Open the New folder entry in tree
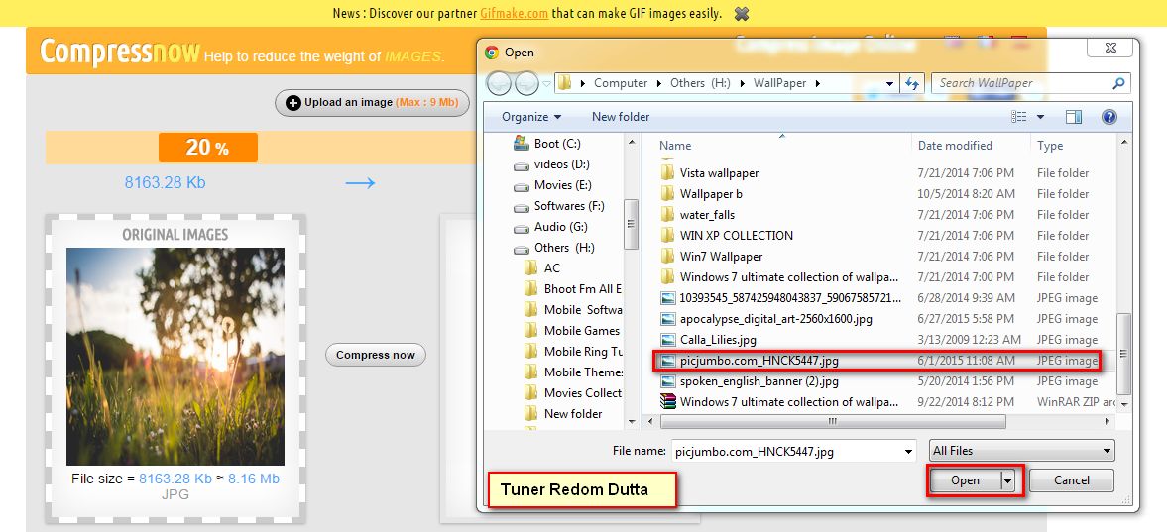The image size is (1167, 532). pyautogui.click(x=563, y=414)
